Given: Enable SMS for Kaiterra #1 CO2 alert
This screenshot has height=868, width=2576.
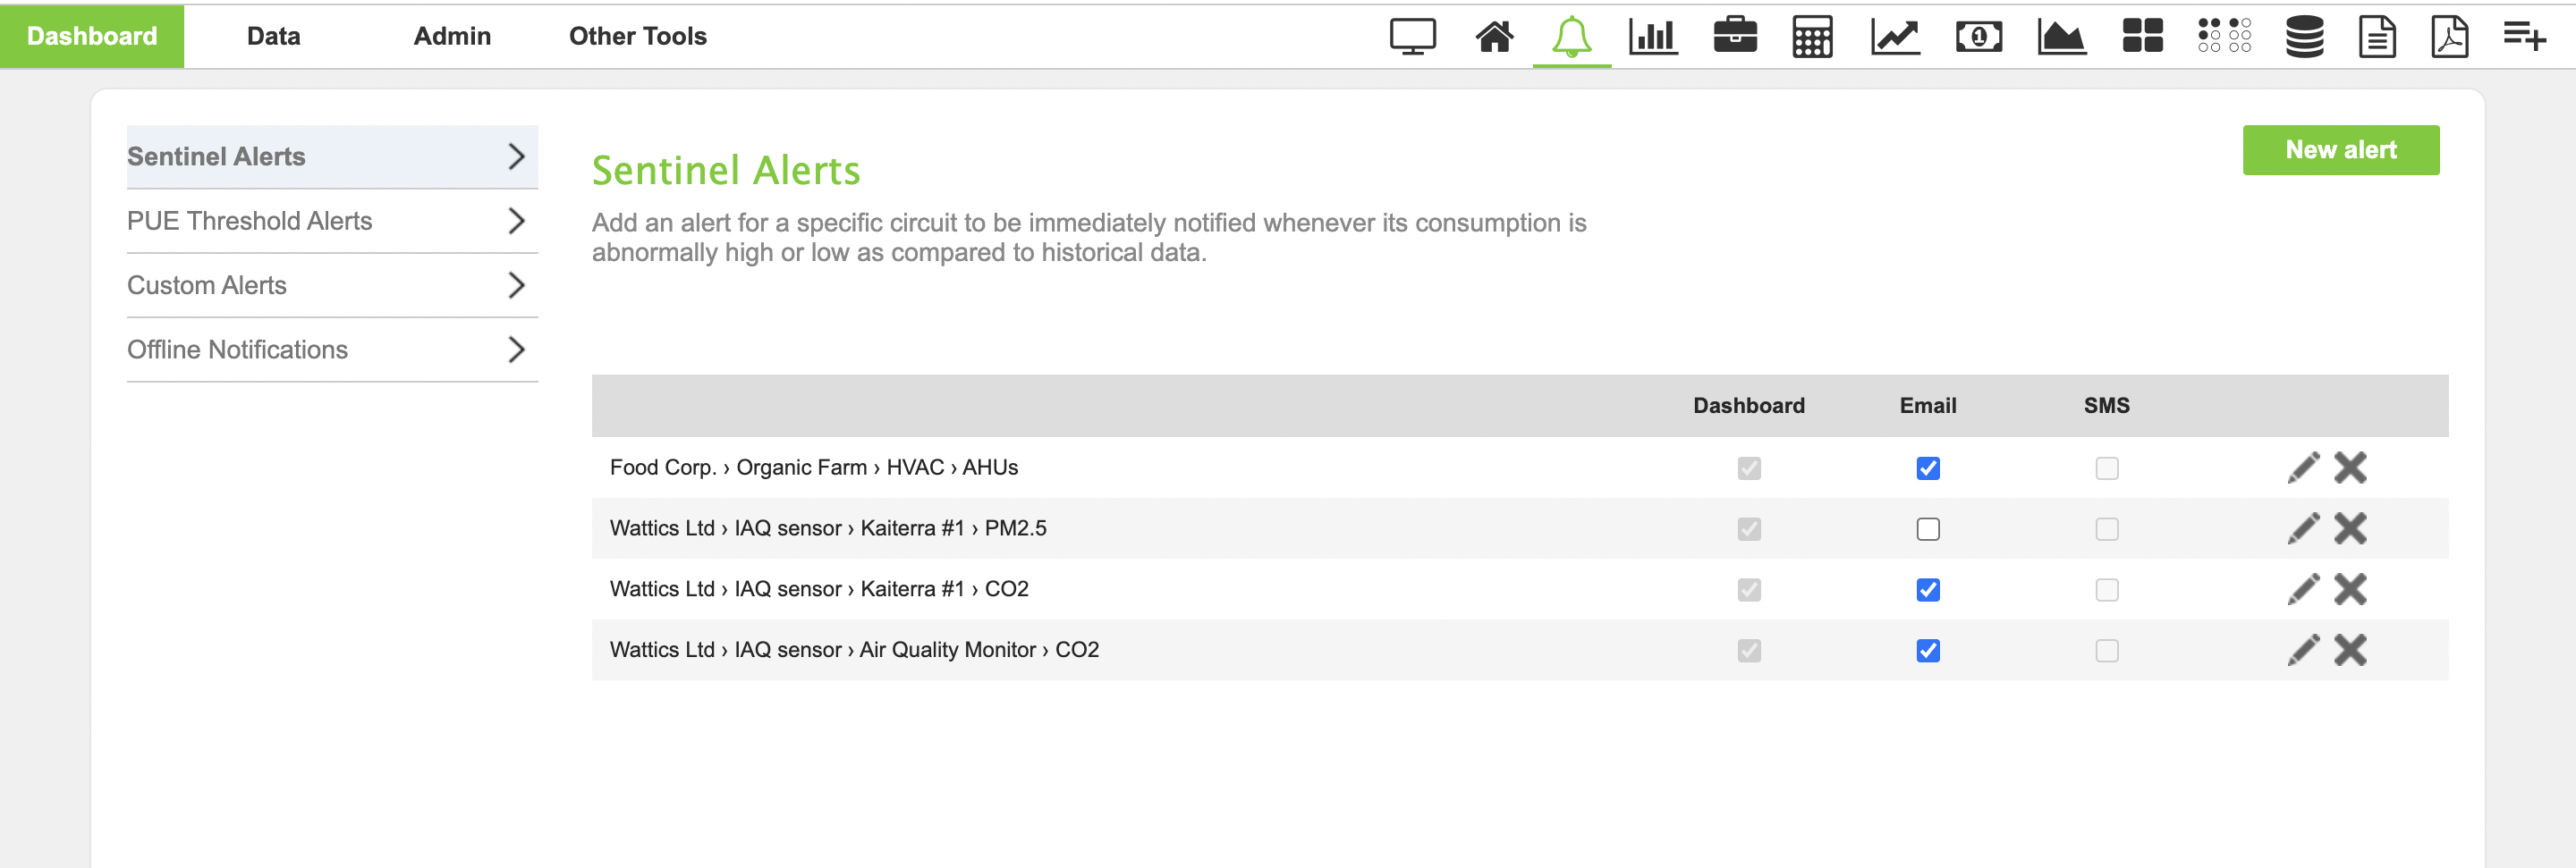Looking at the screenshot, I should point(2106,590).
